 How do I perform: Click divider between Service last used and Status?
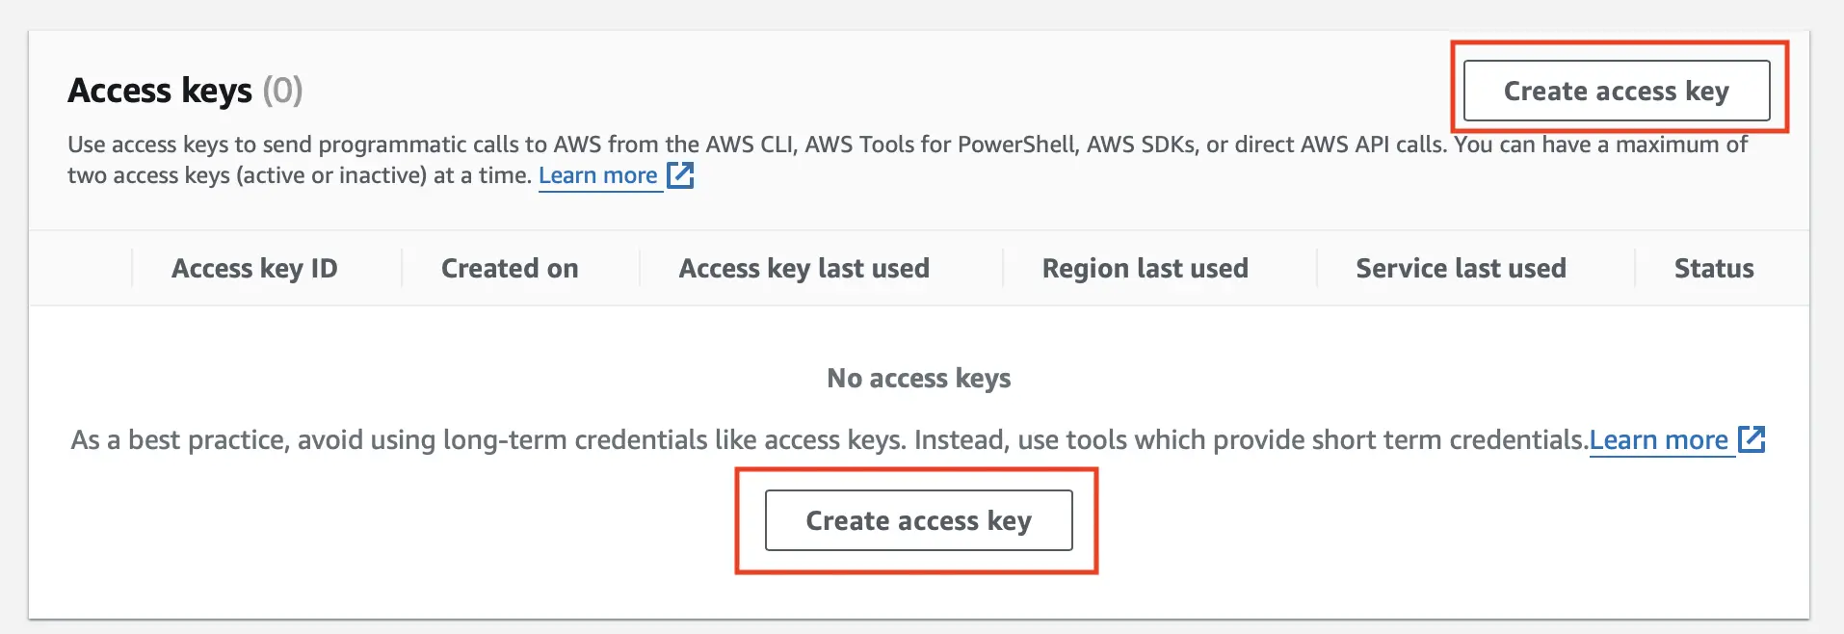[x=1635, y=268]
